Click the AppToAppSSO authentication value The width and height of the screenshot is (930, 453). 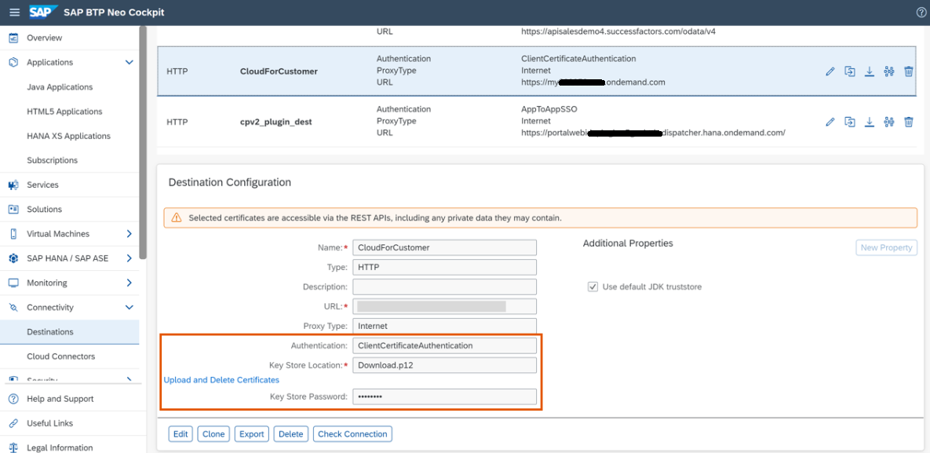pos(548,109)
